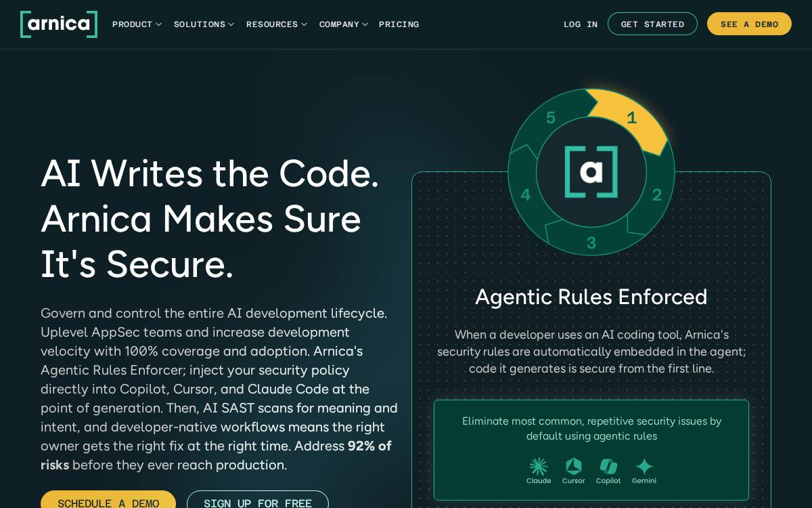Click the Schedule a Demo button
The image size is (812, 508).
(x=108, y=500)
